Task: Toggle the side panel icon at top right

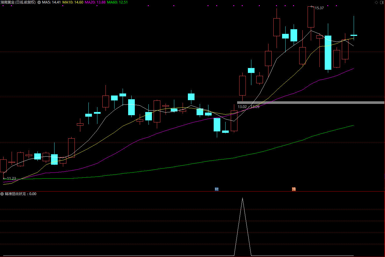Action: coord(381,2)
